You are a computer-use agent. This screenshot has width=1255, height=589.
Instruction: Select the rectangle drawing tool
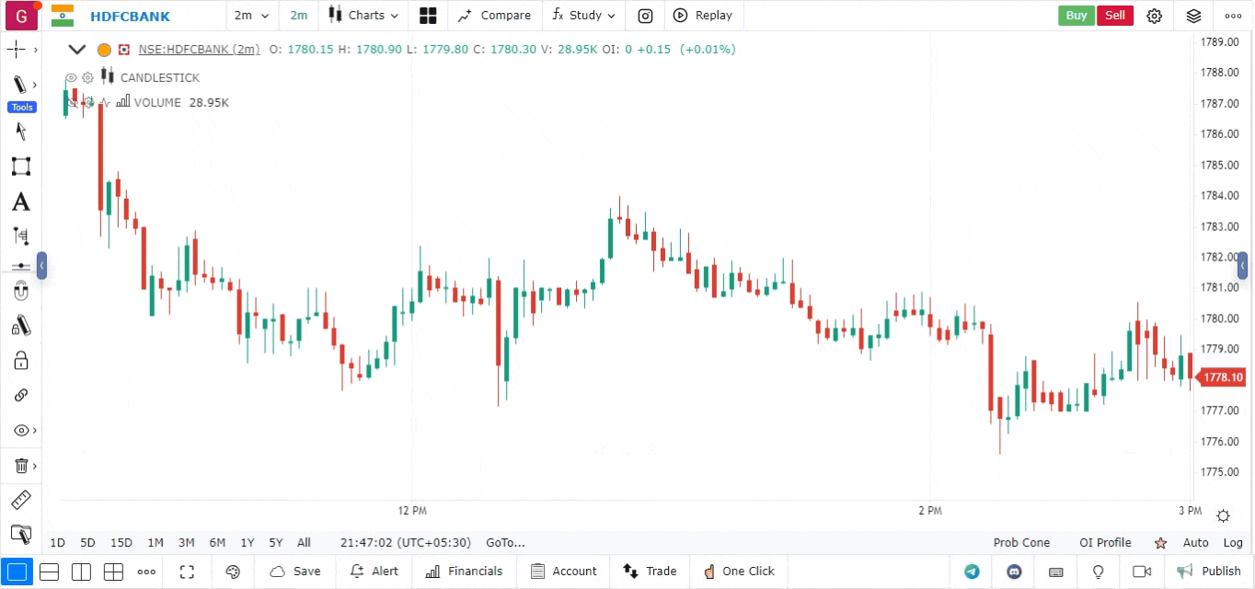[20, 167]
